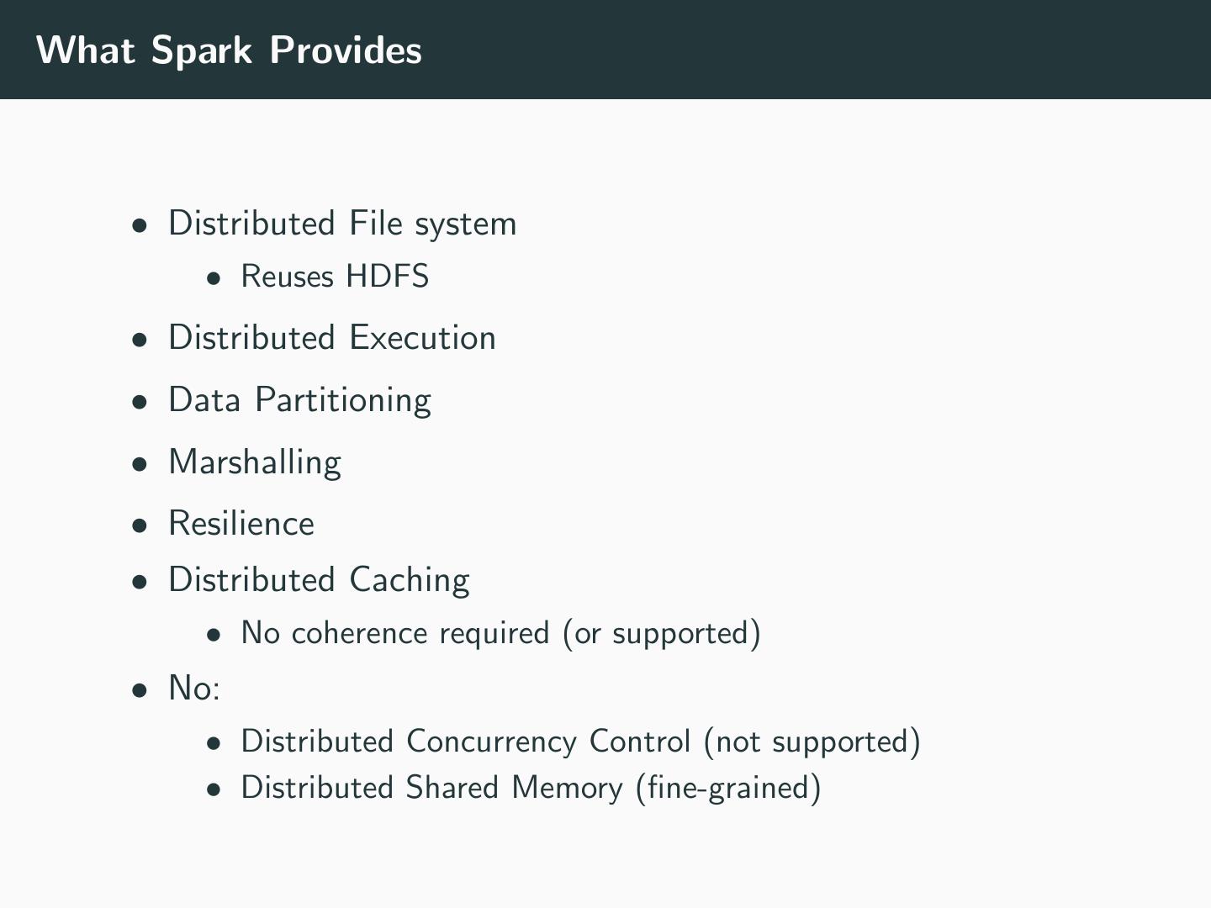This screenshot has height=908, width=1211.
Task: Click the No: bullet text
Action: (194, 689)
